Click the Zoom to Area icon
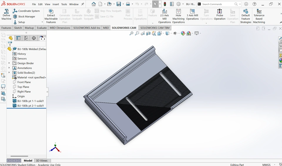Viewport: 282px width, 166px height. 137,33
